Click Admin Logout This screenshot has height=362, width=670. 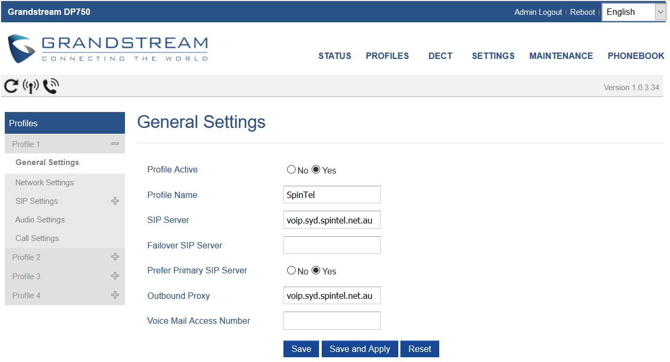coord(538,12)
